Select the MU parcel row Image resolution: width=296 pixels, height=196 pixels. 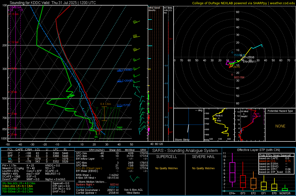[x=38, y=161]
